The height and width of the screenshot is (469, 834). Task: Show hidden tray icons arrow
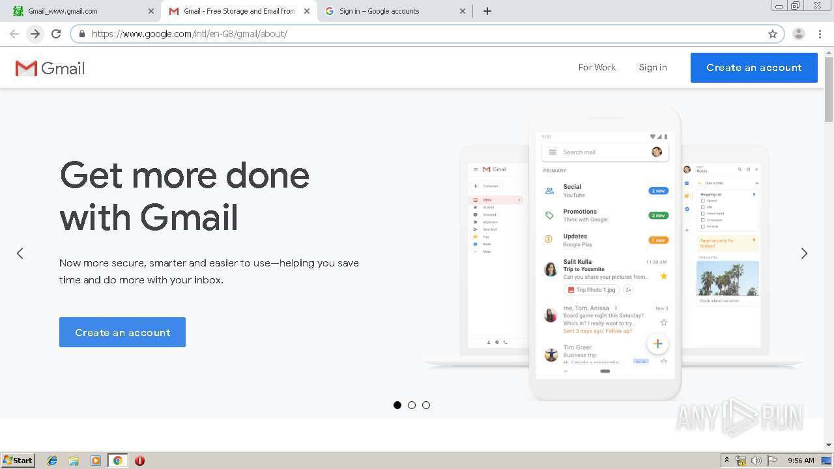click(726, 461)
